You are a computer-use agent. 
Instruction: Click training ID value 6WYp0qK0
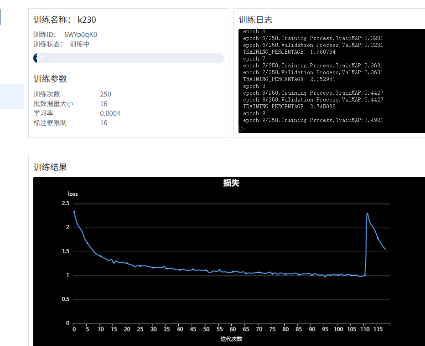coord(81,35)
